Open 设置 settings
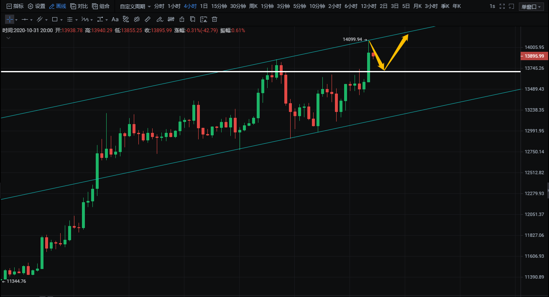Screen dimensions: 549x297 [36, 6]
